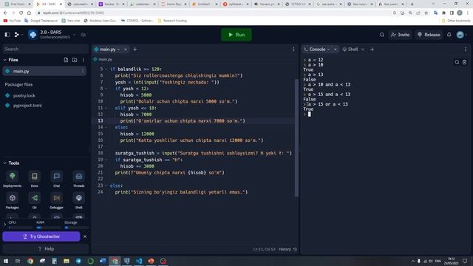Click the sidebar Search field
The height and width of the screenshot is (266, 473).
[x=45, y=49]
